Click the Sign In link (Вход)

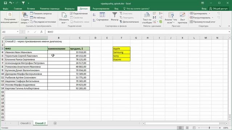coord(204,9)
